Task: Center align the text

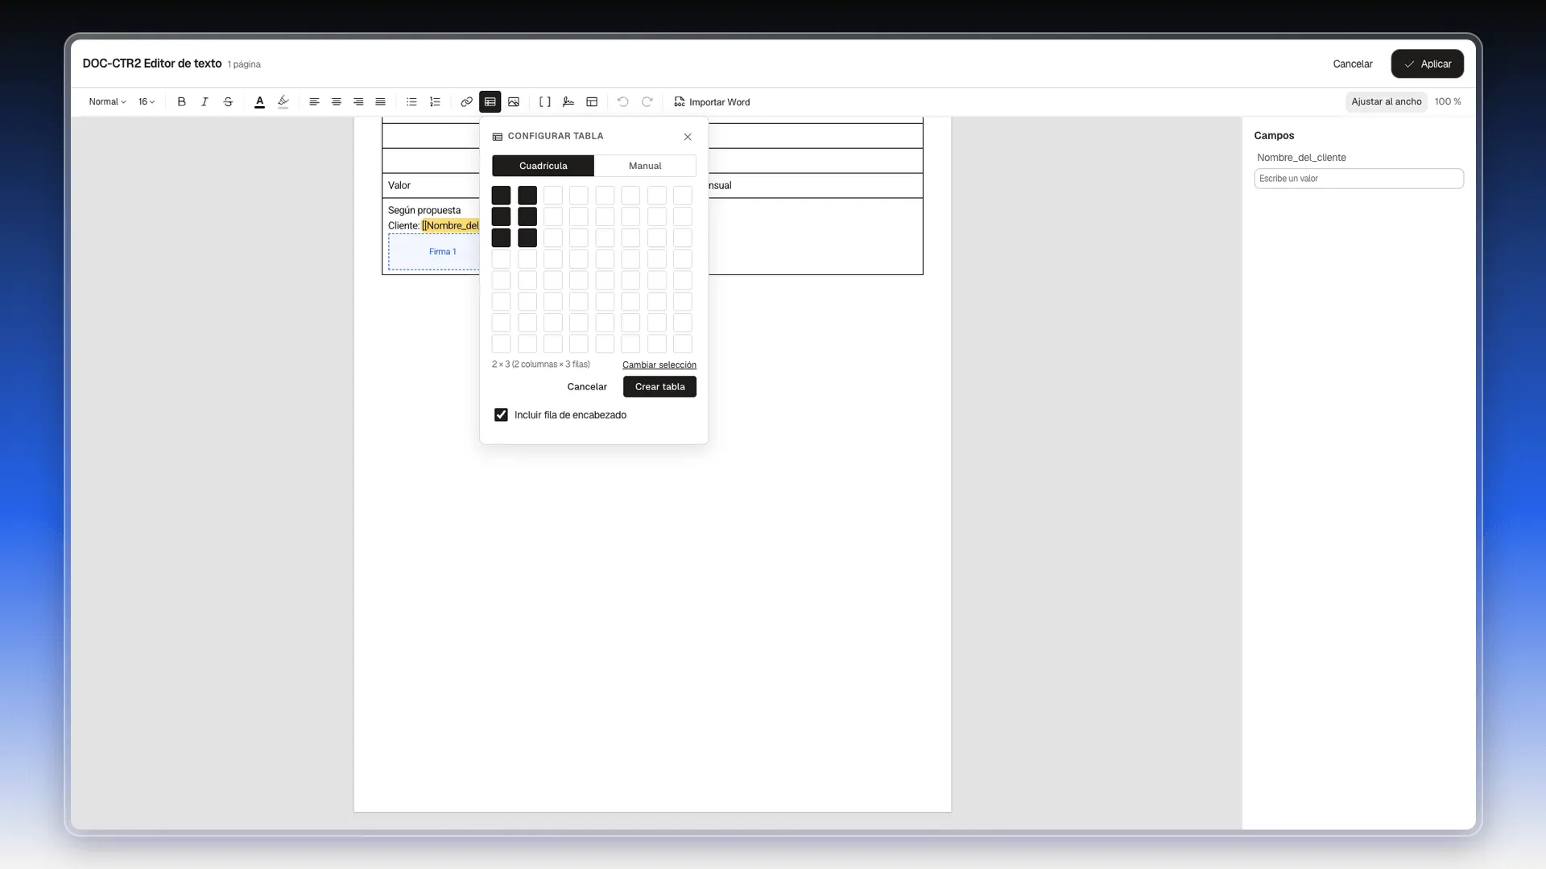Action: point(337,102)
